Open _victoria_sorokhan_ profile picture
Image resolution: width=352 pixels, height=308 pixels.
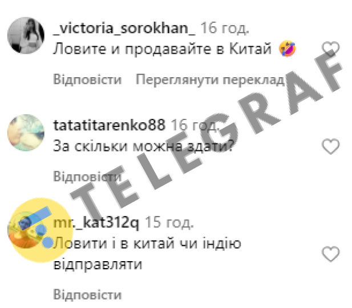tap(26, 35)
